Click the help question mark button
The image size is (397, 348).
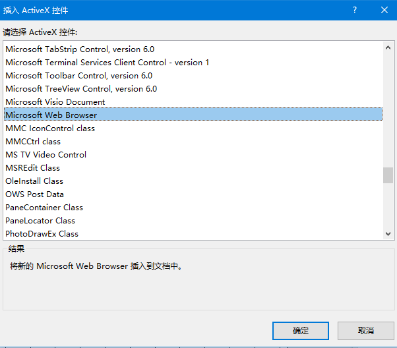click(x=355, y=11)
